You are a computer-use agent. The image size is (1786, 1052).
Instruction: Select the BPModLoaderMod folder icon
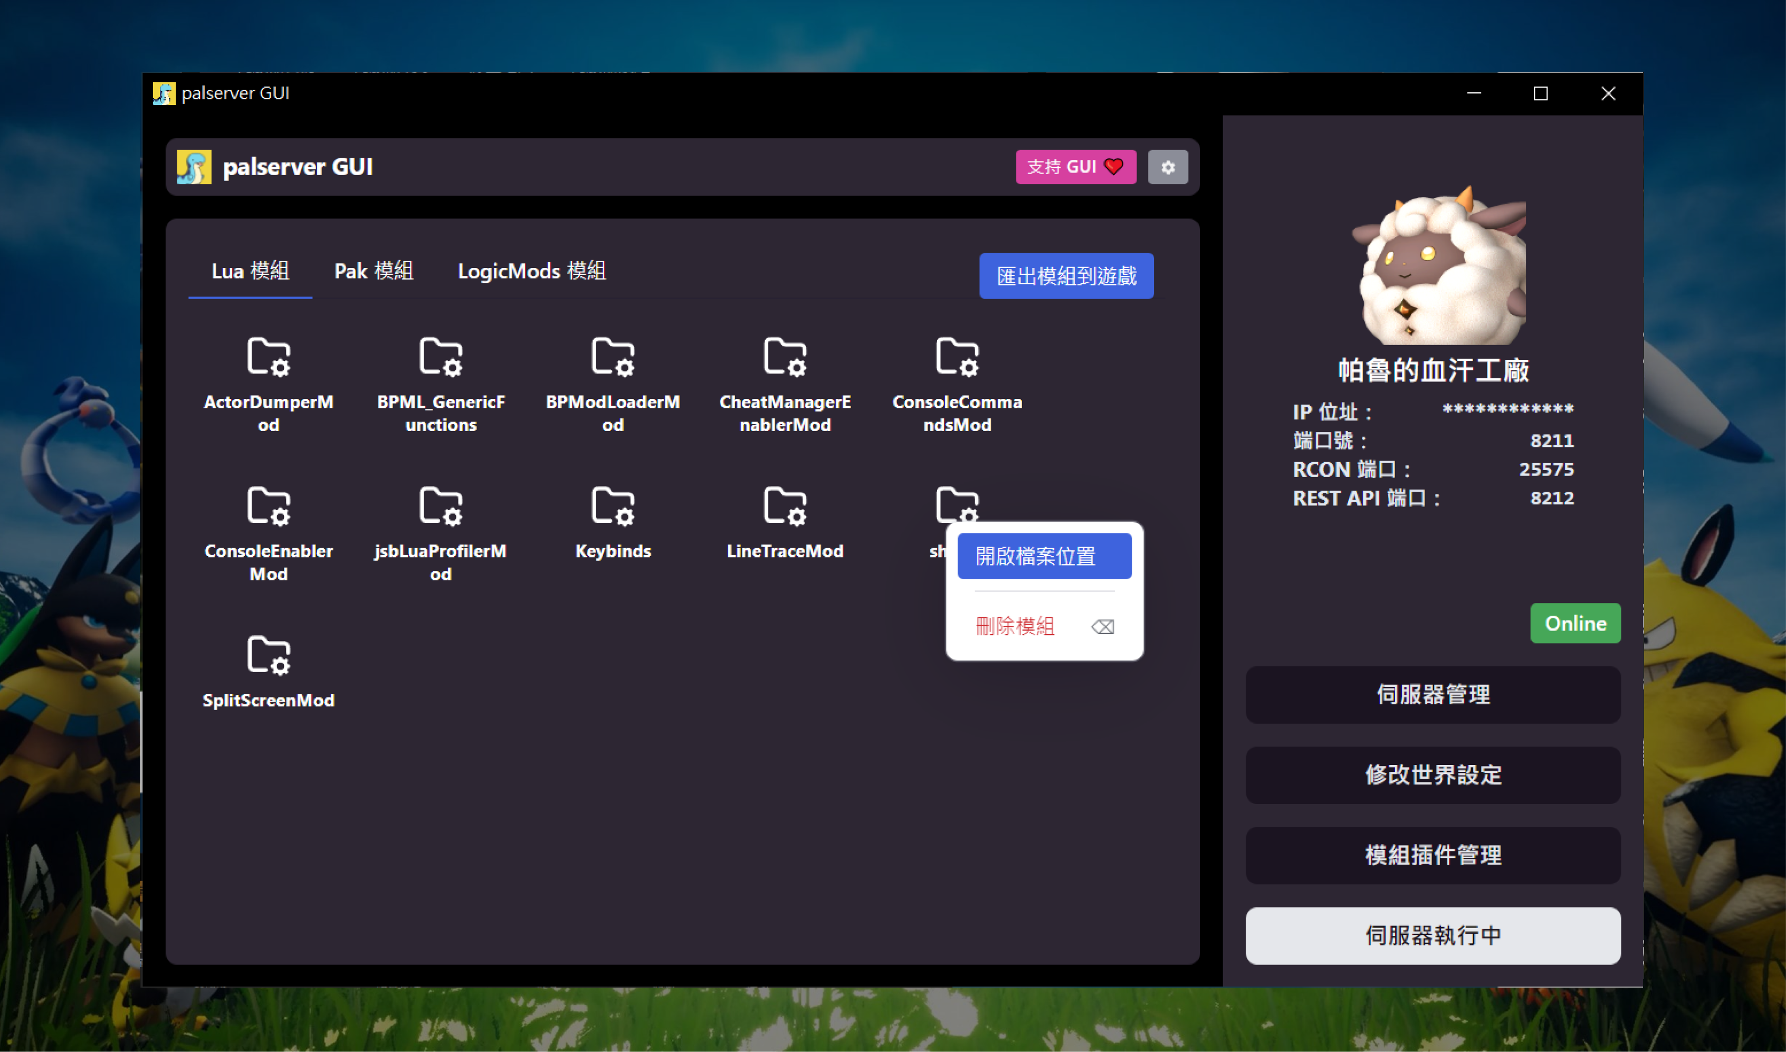point(613,357)
